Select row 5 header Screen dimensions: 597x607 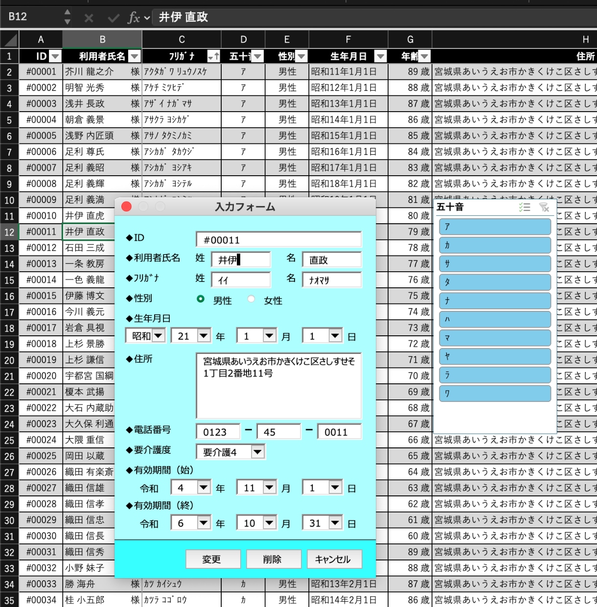(9, 120)
